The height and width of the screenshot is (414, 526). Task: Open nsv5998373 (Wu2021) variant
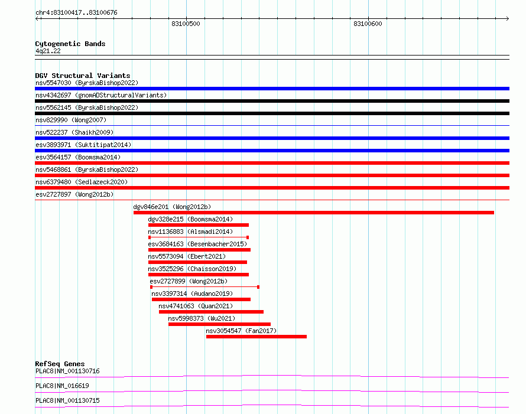click(x=202, y=318)
